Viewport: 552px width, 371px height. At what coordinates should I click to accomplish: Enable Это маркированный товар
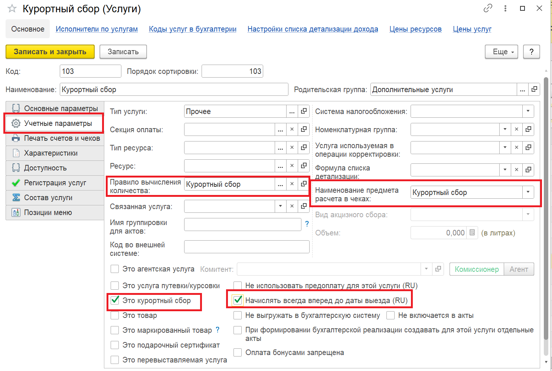115,330
